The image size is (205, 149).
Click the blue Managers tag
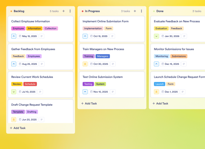coord(102,56)
